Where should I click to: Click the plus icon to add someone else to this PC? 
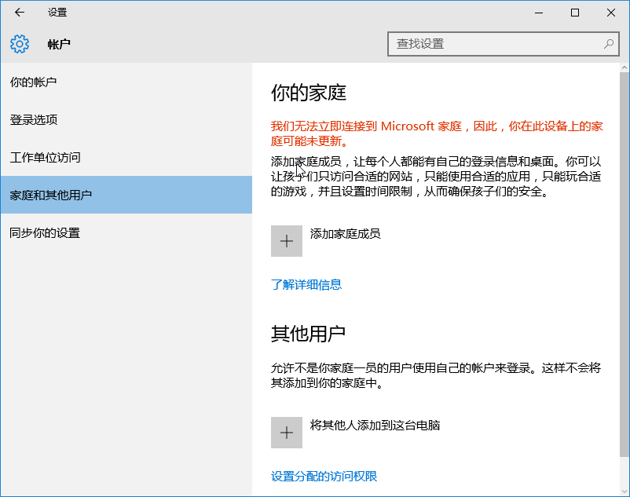pyautogui.click(x=287, y=433)
